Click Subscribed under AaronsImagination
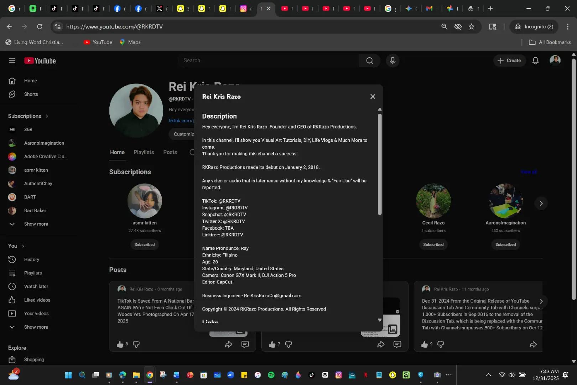The height and width of the screenshot is (385, 577). coord(506,245)
